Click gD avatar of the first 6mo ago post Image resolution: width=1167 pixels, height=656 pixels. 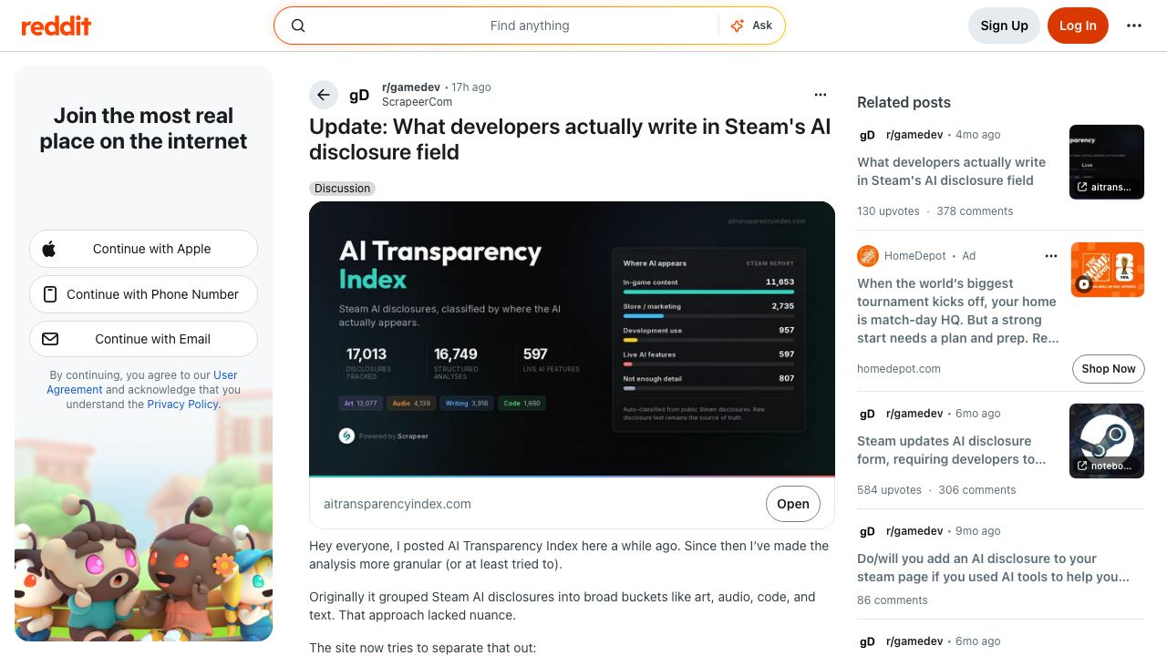pos(867,414)
